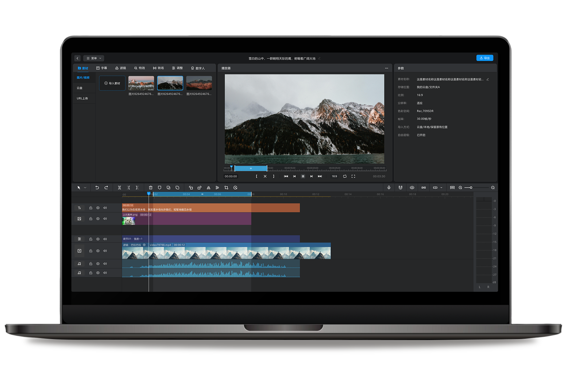Click the blue 导出 export button
The width and height of the screenshot is (567, 382).
pos(485,58)
